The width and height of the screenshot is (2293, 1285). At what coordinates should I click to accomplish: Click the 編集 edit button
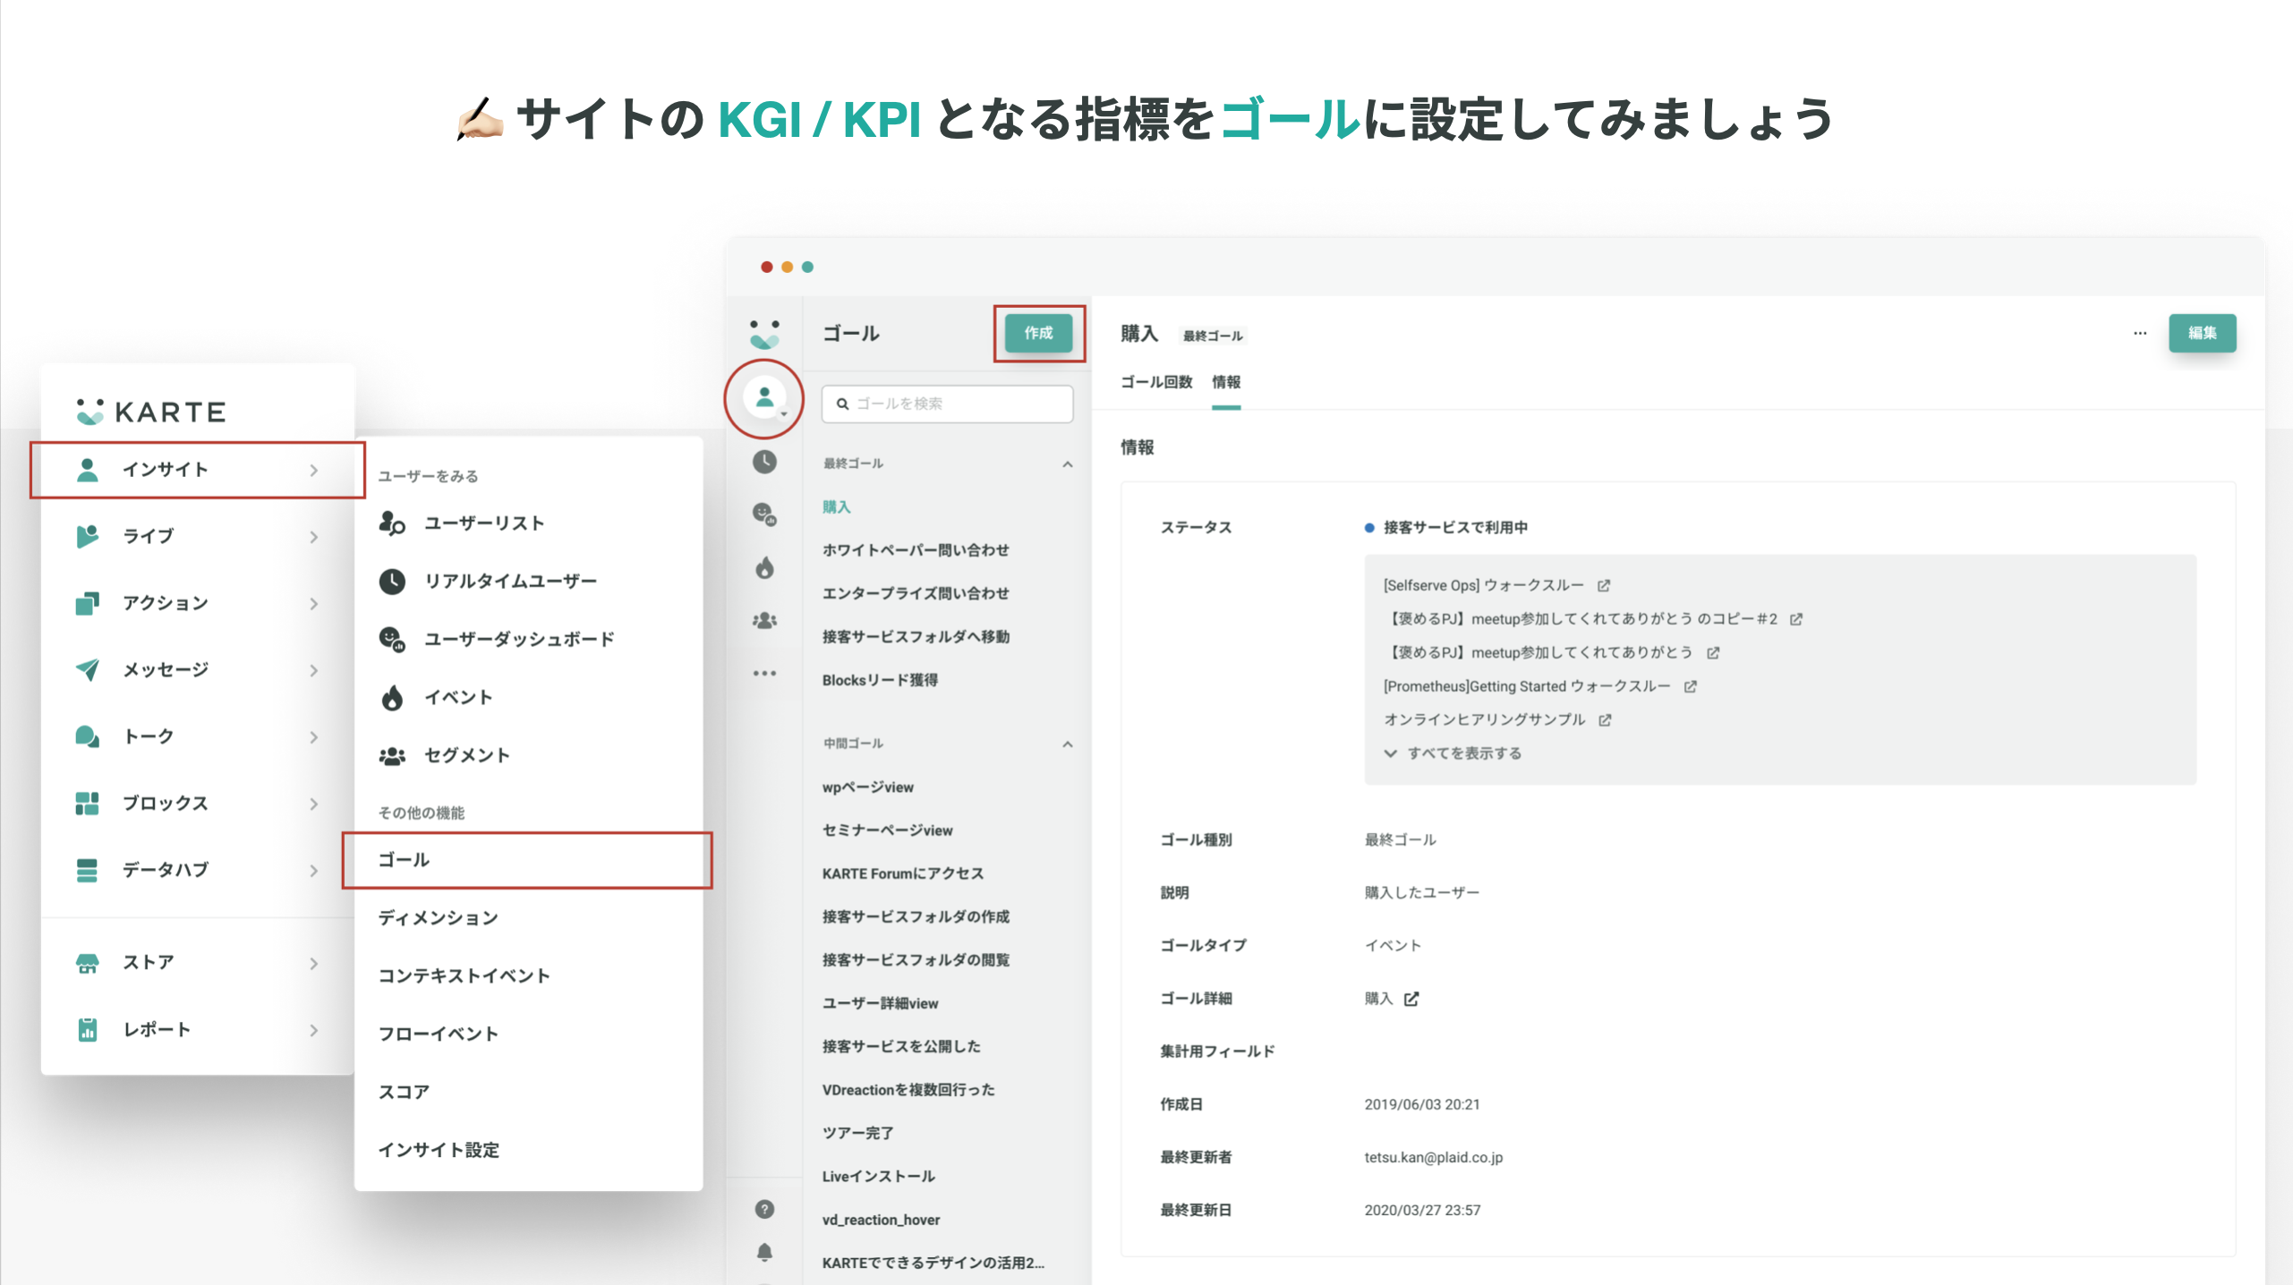(x=2202, y=333)
